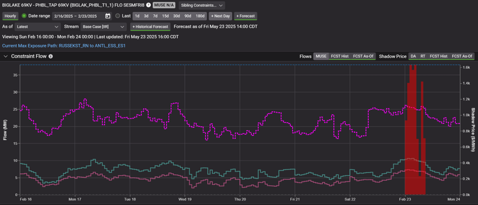
Task: Open the Stream Base Case dropdown
Action: (103, 26)
